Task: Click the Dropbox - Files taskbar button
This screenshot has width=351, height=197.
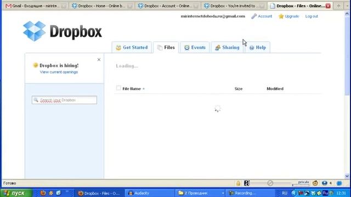Action: coord(99,193)
